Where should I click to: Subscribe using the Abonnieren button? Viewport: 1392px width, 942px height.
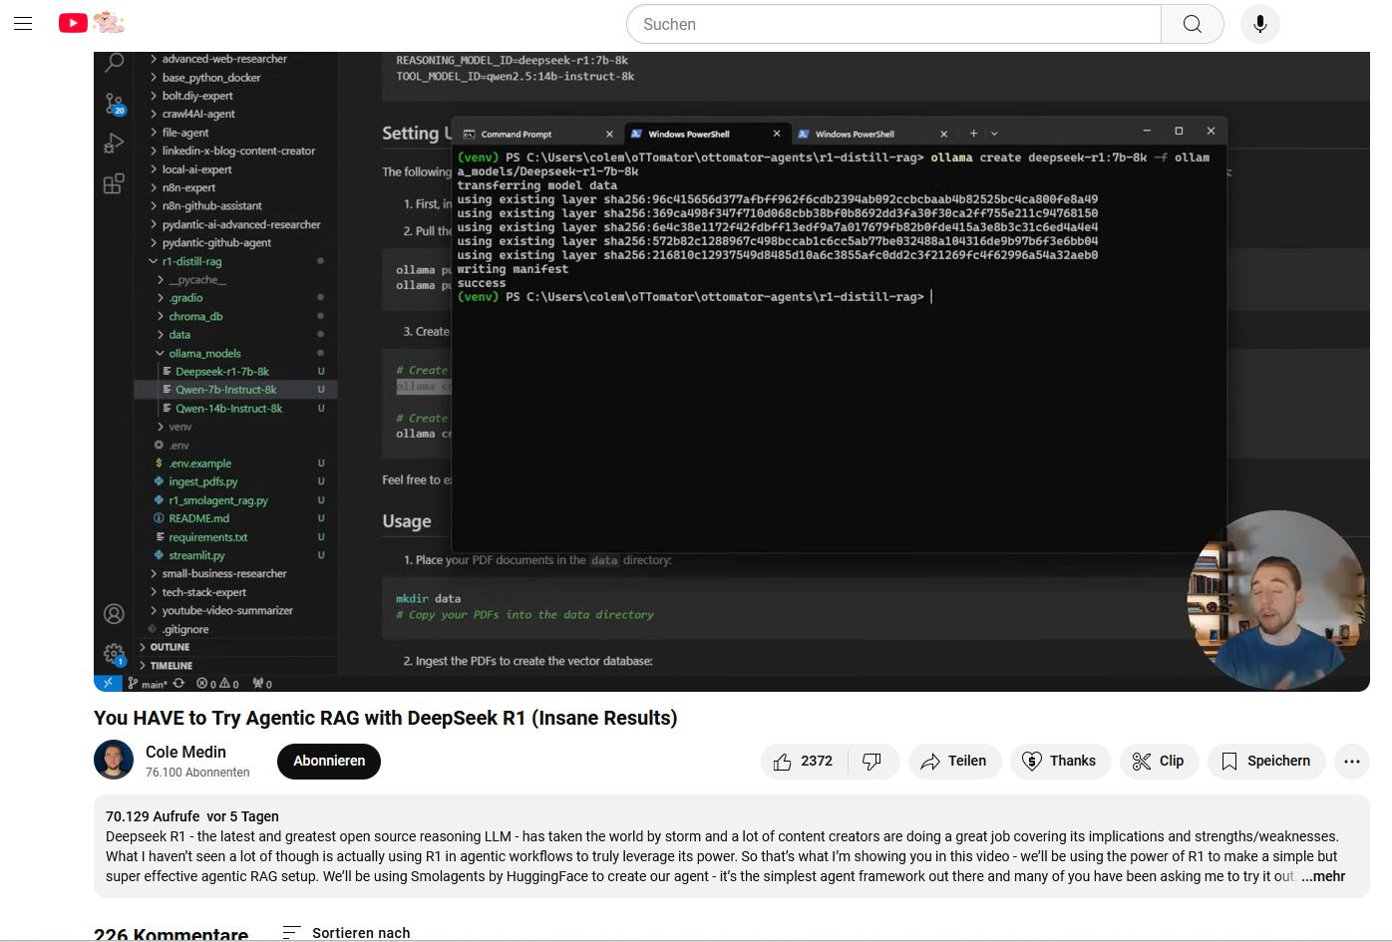pyautogui.click(x=329, y=762)
